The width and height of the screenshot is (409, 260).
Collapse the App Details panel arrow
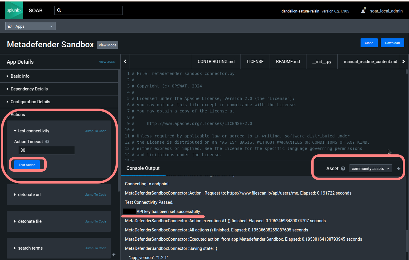[x=114, y=255]
